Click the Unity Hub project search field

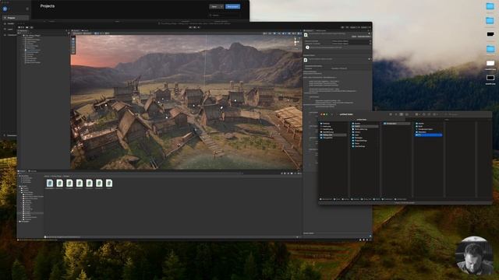(x=225, y=16)
